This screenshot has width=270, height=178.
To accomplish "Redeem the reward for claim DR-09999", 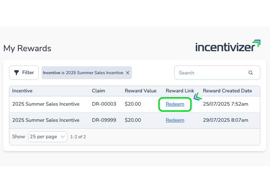I will pyautogui.click(x=175, y=120).
